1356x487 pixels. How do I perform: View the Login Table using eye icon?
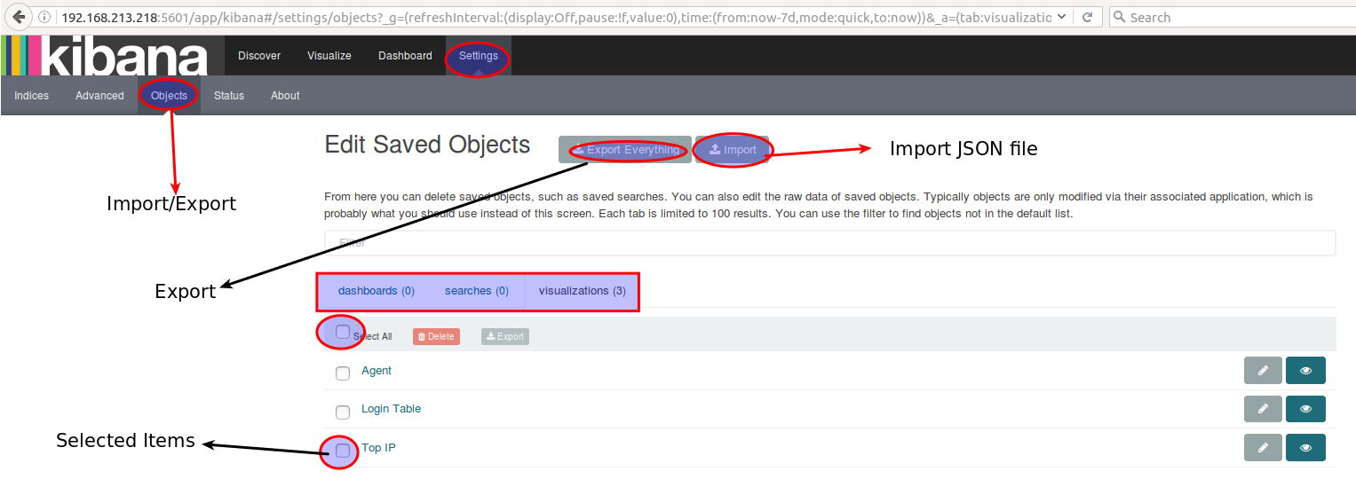tap(1305, 409)
